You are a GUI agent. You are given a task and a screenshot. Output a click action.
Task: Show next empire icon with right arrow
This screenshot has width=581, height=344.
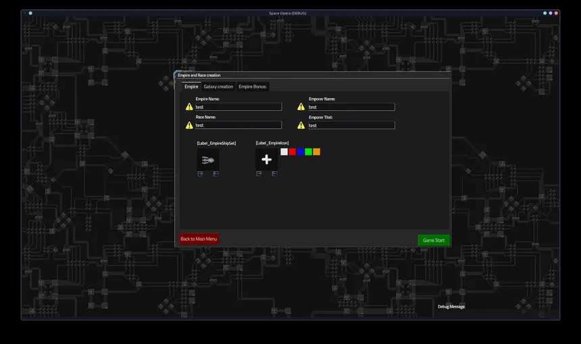[274, 173]
